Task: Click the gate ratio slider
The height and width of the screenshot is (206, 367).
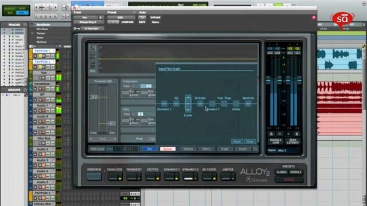Action: [143, 114]
